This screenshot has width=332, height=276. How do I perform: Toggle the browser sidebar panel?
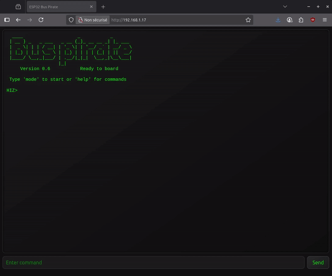7,20
